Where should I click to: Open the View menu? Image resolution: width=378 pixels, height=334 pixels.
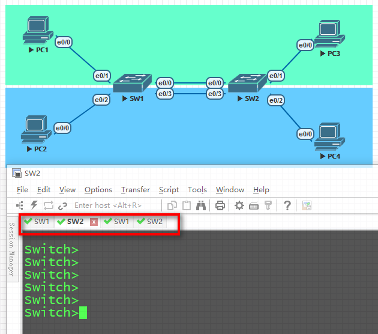[x=67, y=190]
